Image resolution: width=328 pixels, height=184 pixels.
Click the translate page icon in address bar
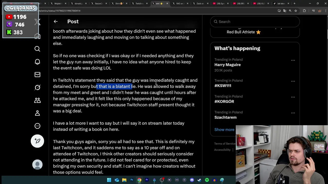click(x=285, y=11)
